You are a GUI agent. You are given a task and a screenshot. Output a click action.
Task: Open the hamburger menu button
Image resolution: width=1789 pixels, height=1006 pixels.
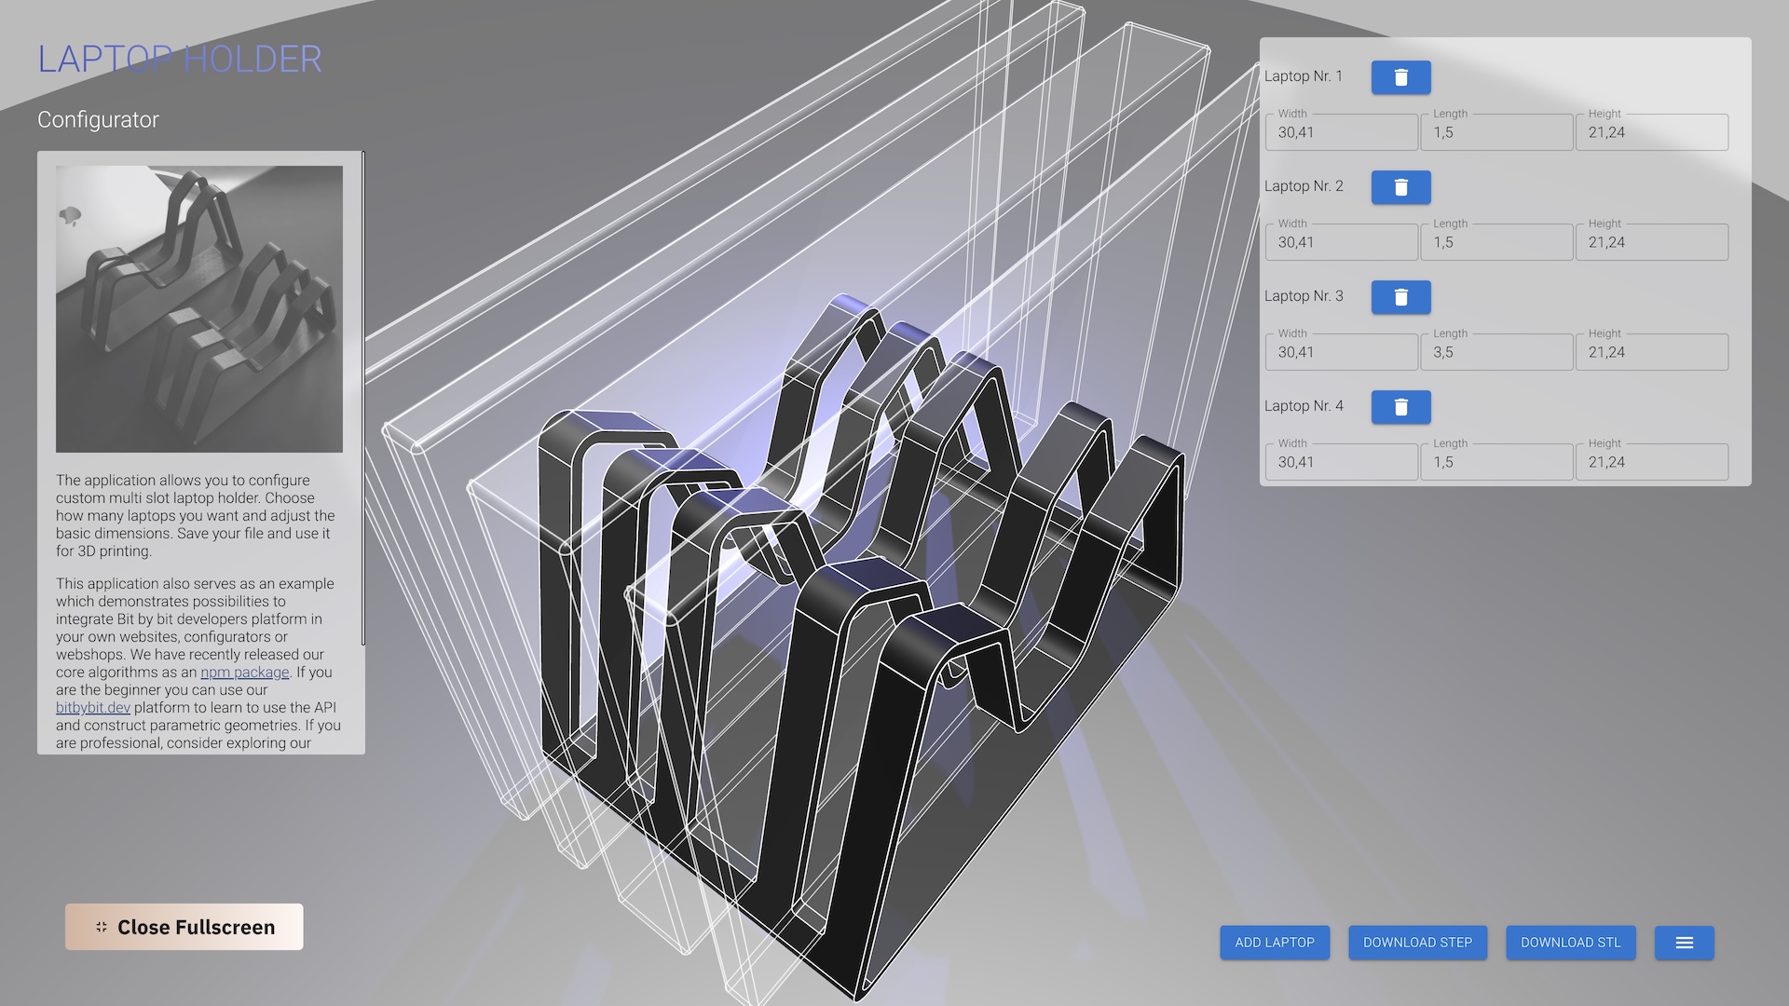tap(1684, 943)
